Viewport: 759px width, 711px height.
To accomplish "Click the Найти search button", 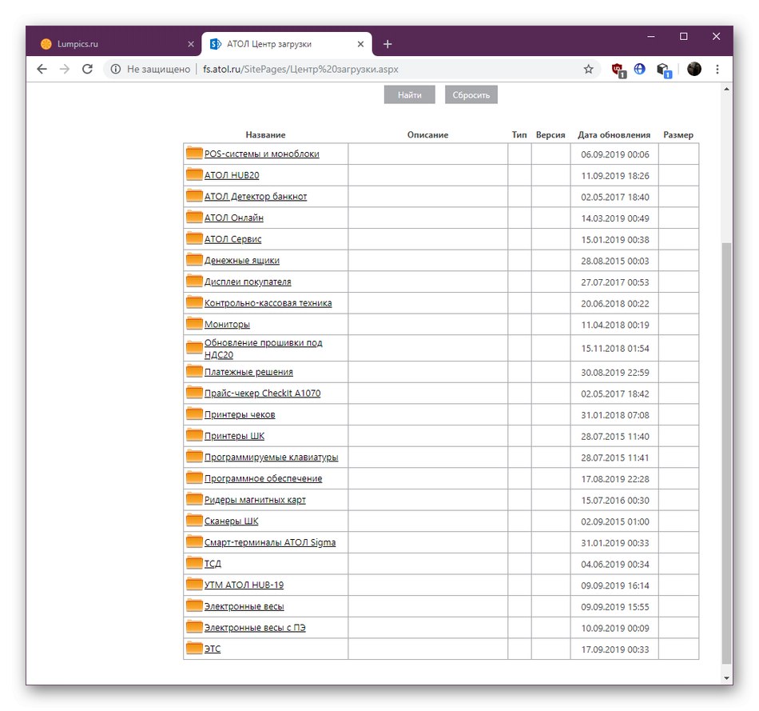I will [x=410, y=95].
